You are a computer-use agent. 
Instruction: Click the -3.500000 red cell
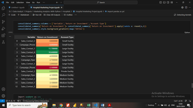pos(47,67)
